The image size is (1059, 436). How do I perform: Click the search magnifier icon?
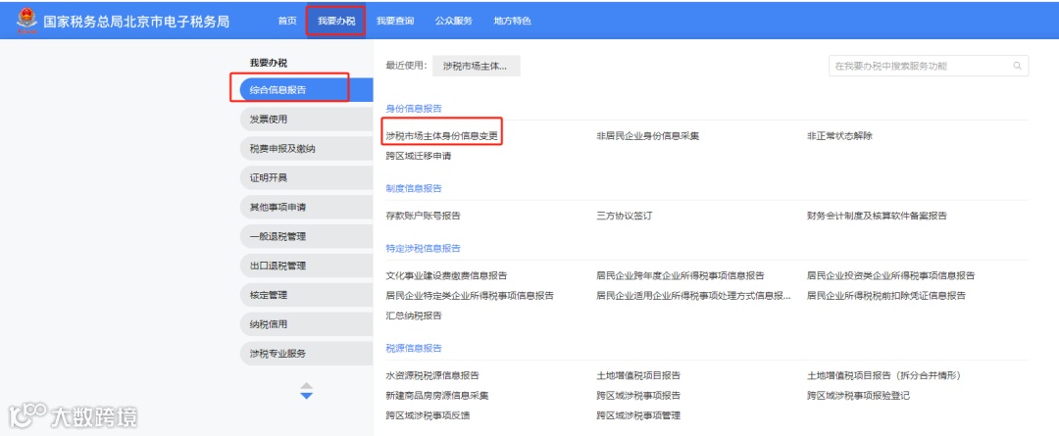click(1017, 66)
